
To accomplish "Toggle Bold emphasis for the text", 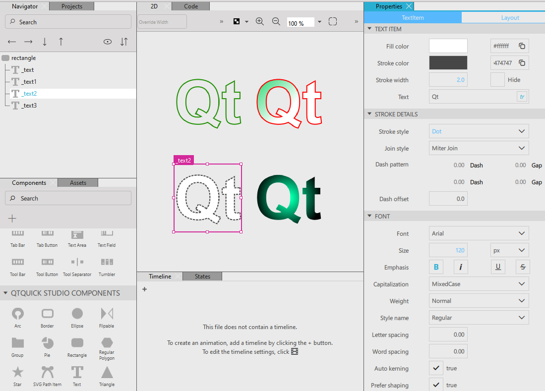I will 436,267.
